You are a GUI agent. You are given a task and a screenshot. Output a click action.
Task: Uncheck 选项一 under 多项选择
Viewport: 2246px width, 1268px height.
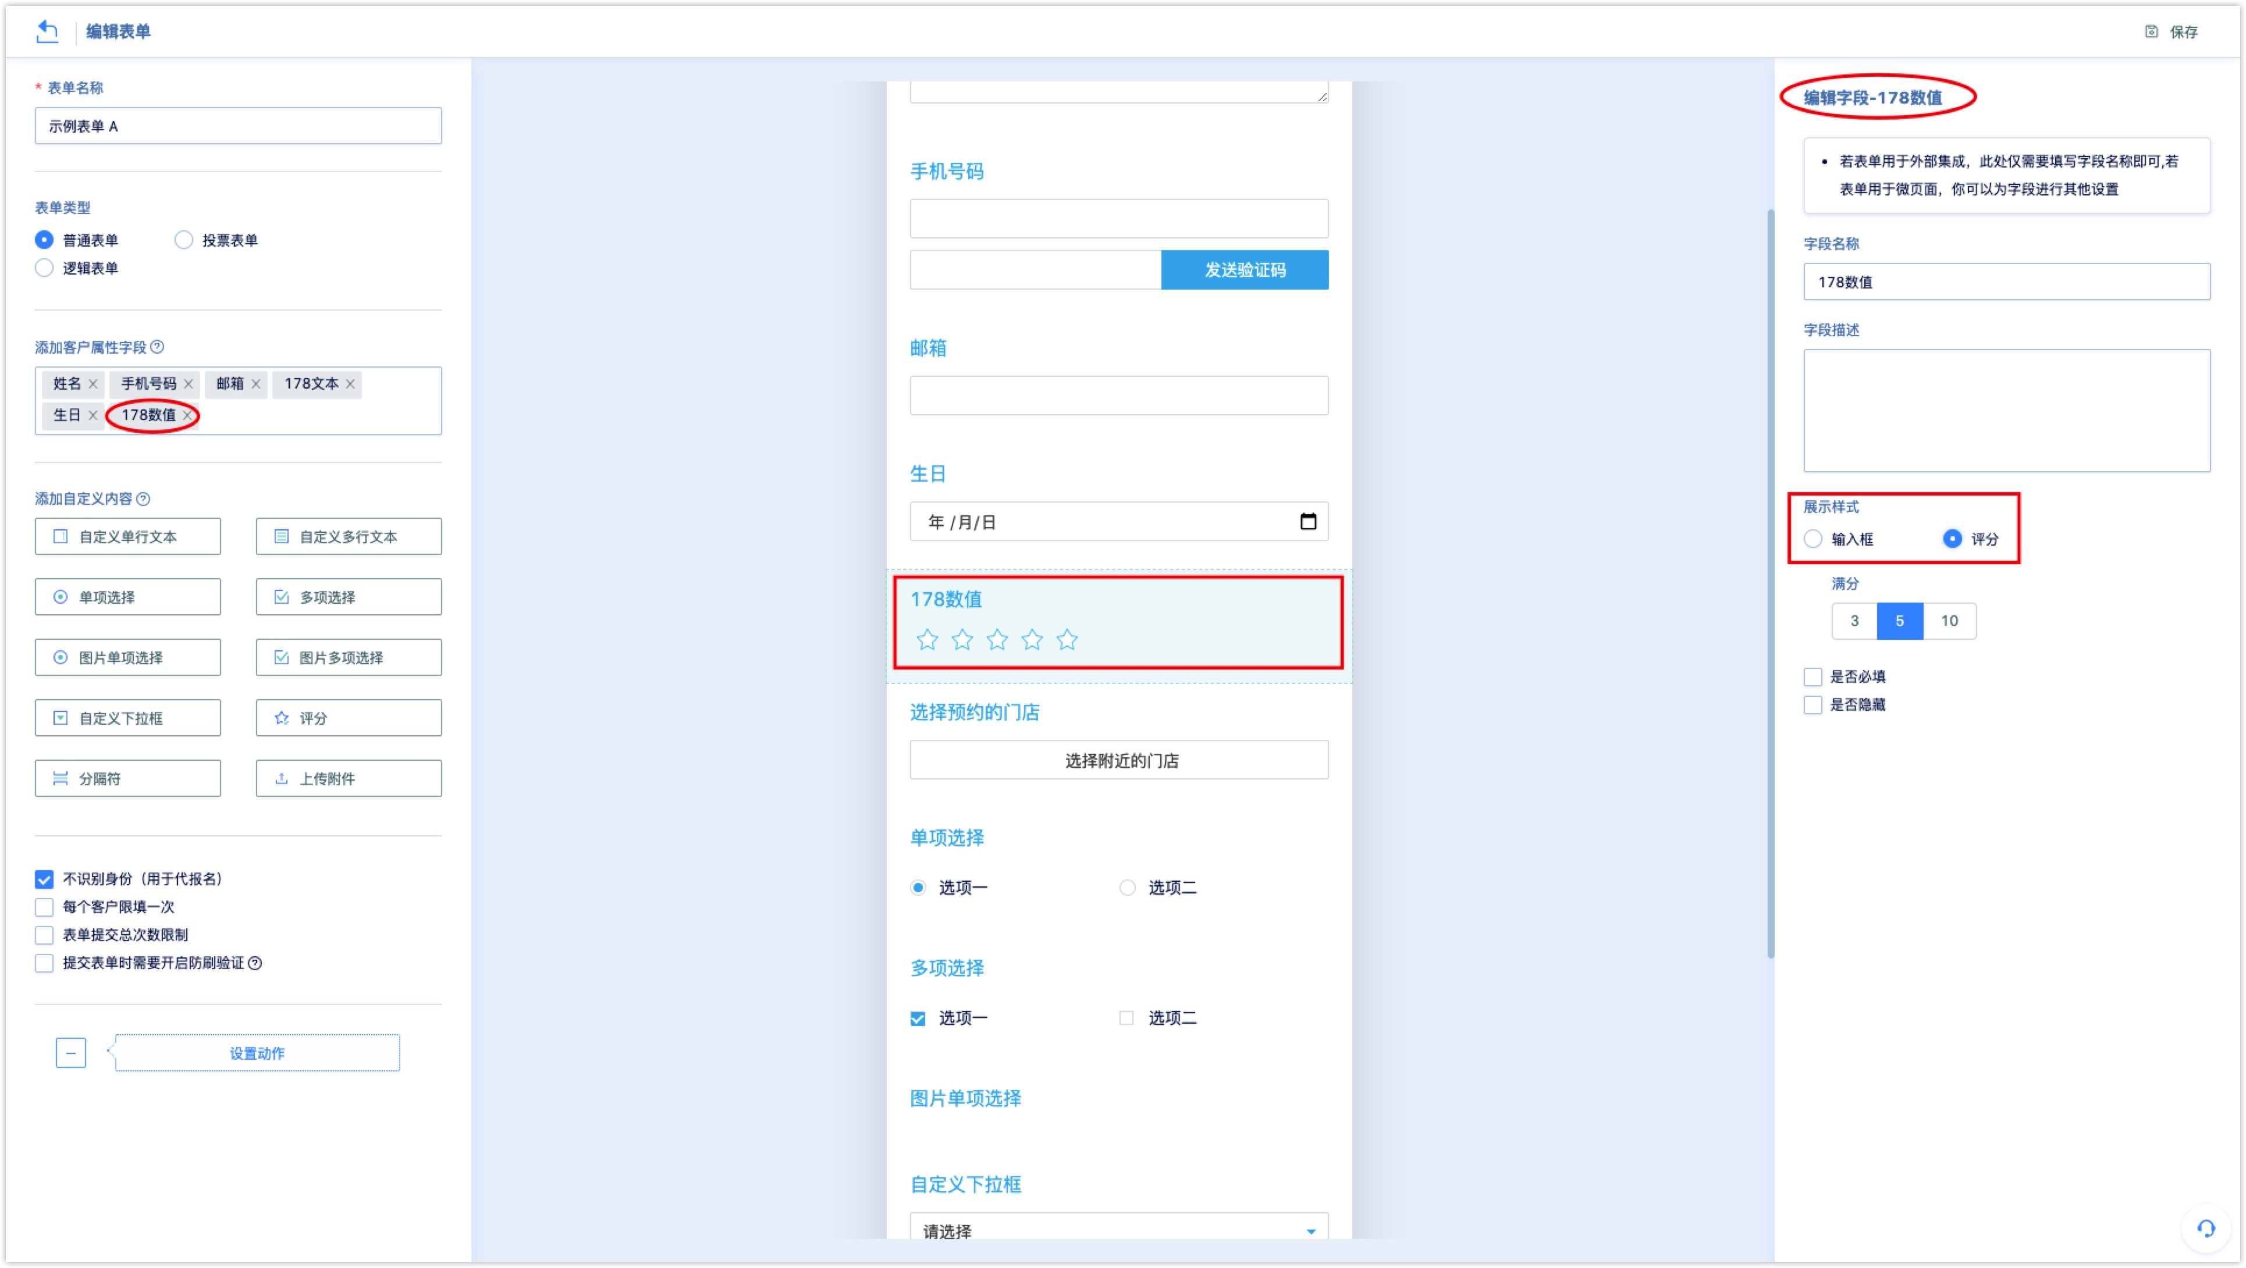click(918, 1018)
